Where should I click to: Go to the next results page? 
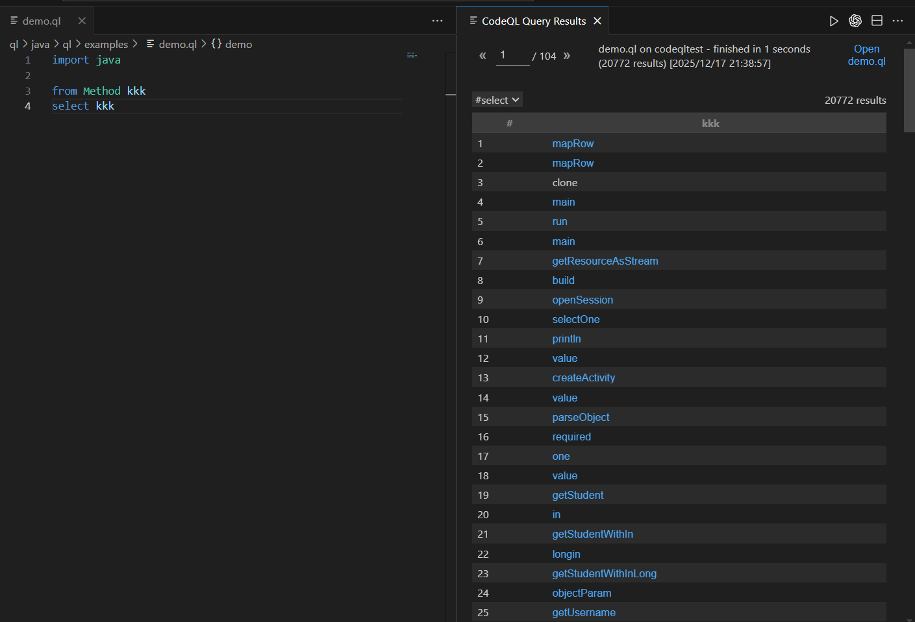567,56
